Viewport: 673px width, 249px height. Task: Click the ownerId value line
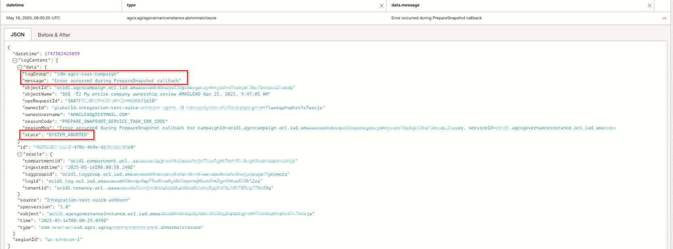[188, 108]
